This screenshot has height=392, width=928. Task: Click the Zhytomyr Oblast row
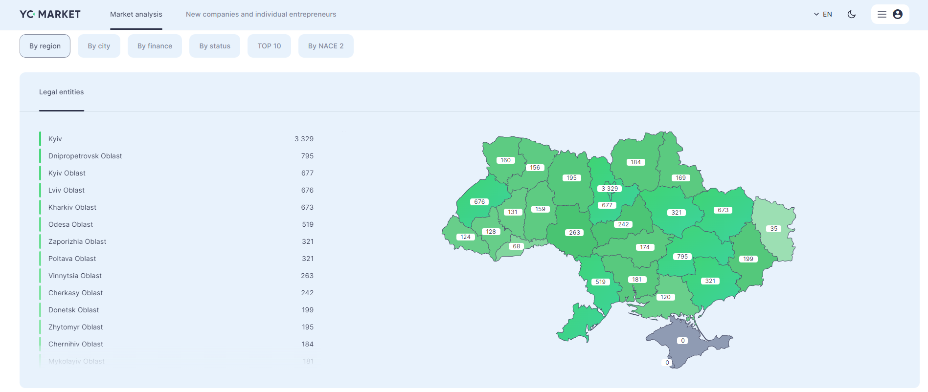[x=177, y=327]
